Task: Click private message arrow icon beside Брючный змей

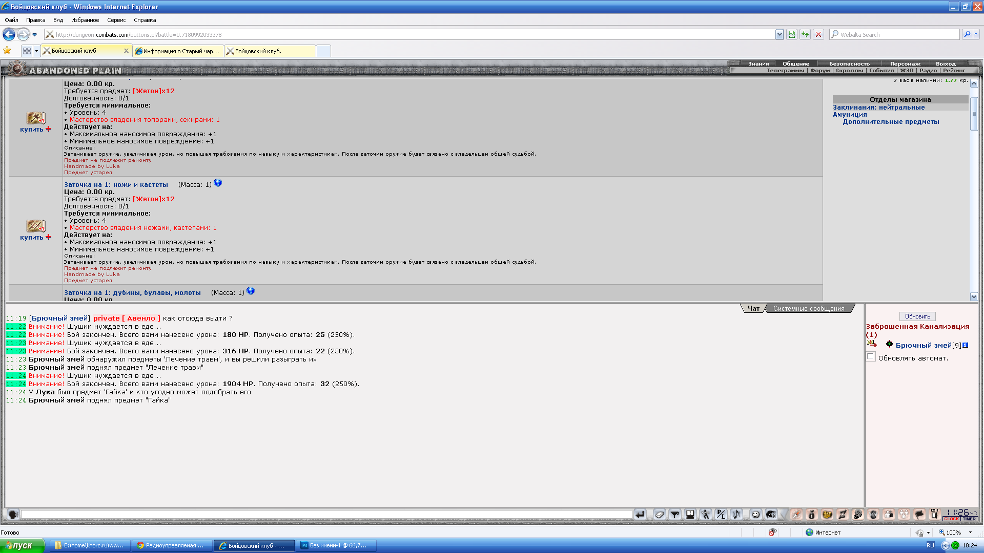Action: pyautogui.click(x=872, y=344)
